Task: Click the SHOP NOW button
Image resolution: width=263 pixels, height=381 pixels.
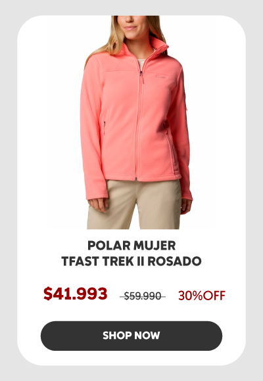Action: tap(131, 336)
